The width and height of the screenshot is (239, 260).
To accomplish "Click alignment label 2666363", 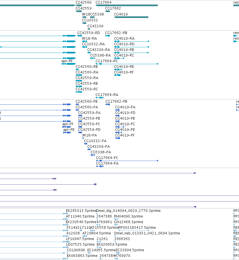I will (x=122, y=239).
